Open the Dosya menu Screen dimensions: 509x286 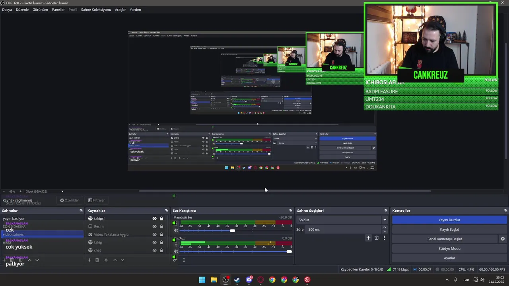(7, 10)
